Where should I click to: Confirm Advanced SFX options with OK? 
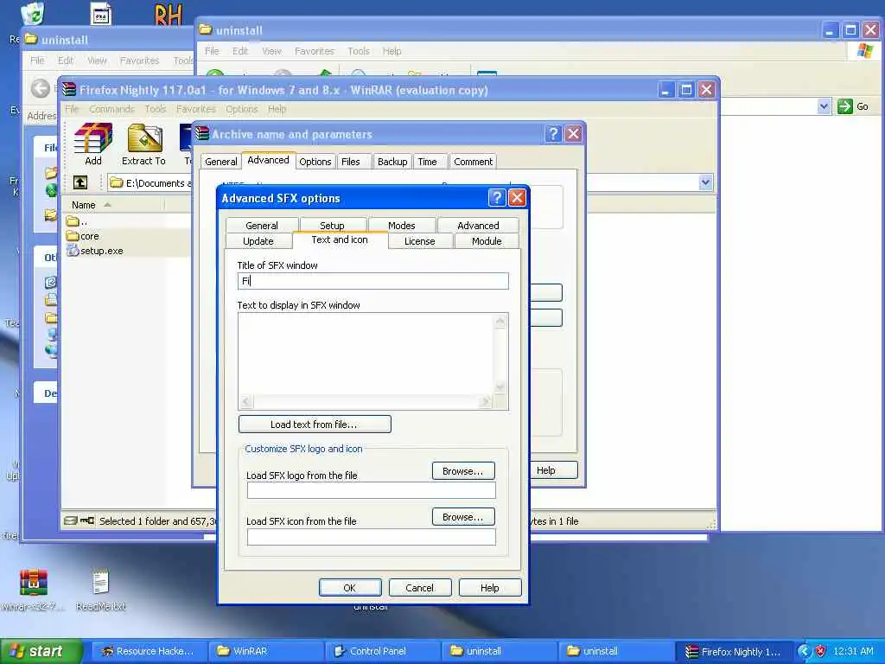[350, 588]
